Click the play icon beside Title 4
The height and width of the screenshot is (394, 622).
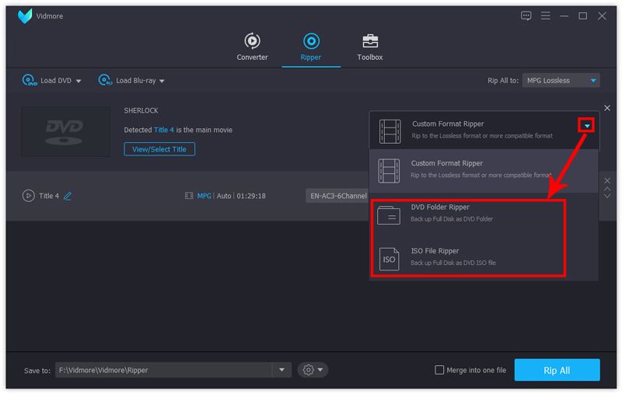pyautogui.click(x=28, y=196)
